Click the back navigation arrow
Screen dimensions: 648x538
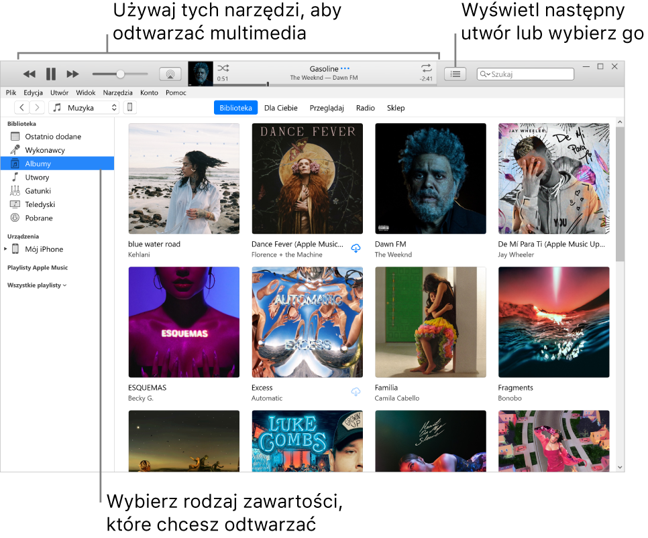tap(21, 107)
